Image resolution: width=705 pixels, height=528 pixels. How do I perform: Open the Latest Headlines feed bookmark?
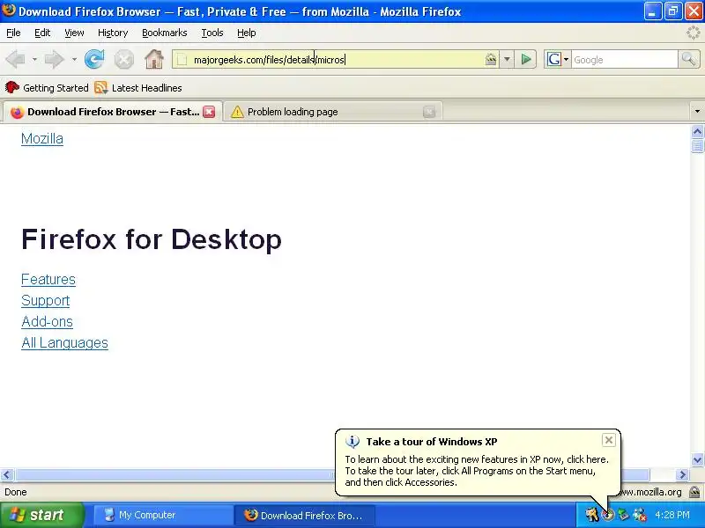click(138, 87)
